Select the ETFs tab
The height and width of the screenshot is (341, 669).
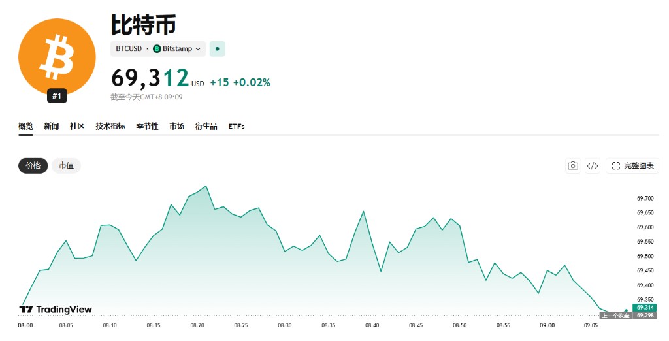click(x=237, y=126)
